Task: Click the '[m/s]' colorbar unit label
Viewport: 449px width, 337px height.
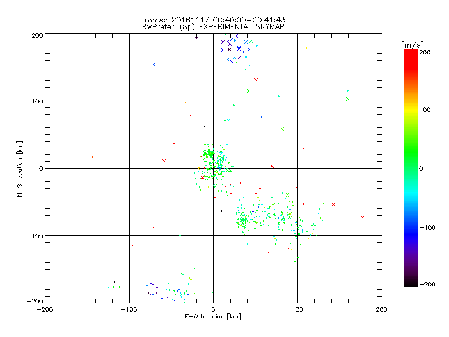Action: pyautogui.click(x=413, y=45)
